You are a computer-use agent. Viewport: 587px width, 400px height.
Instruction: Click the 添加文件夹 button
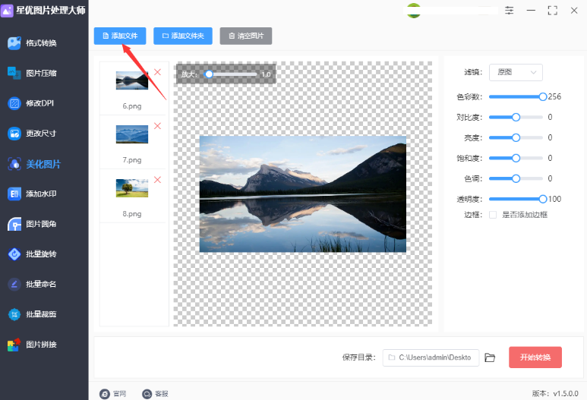183,36
